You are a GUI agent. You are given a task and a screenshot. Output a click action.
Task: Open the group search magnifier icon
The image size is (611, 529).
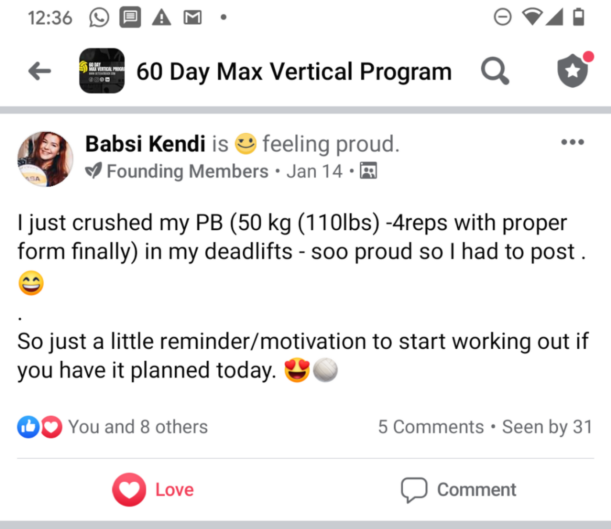495,71
